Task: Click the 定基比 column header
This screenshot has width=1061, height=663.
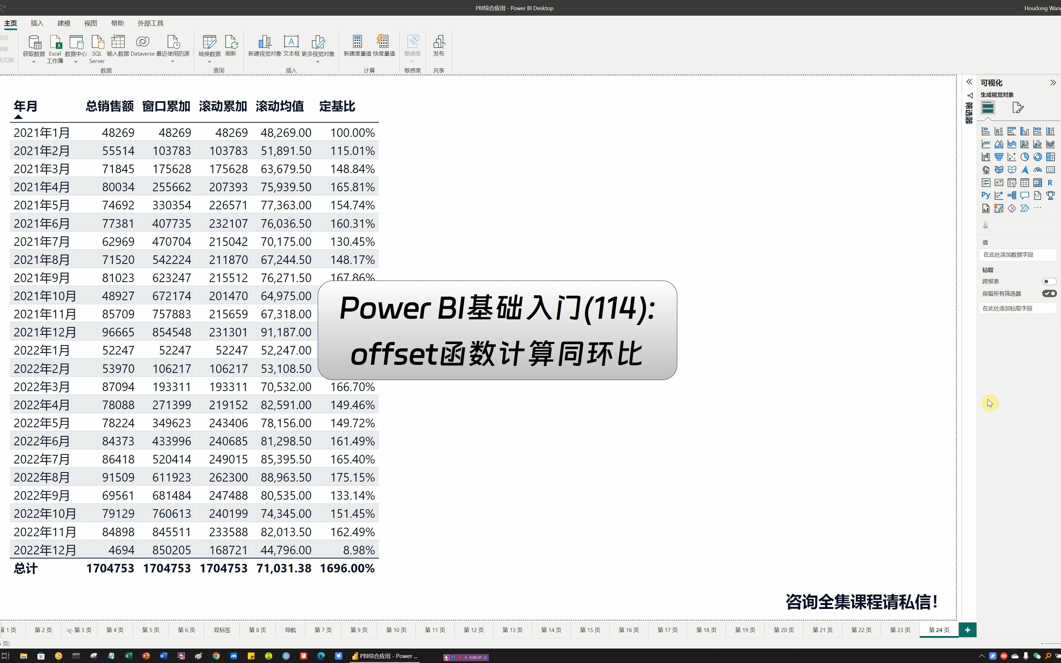Action: coord(337,106)
